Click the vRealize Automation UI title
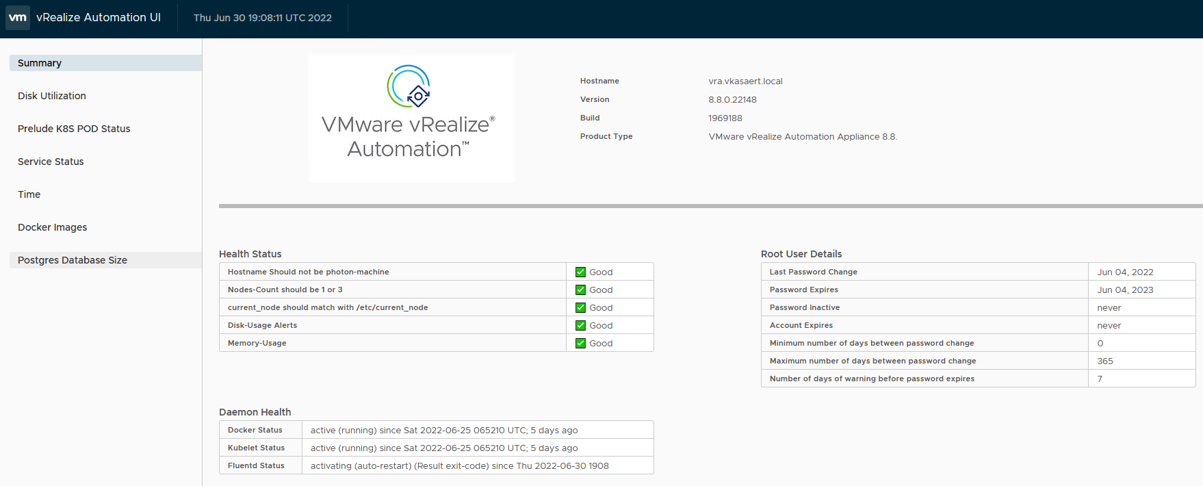Viewport: 1203px width, 486px height. click(x=99, y=18)
